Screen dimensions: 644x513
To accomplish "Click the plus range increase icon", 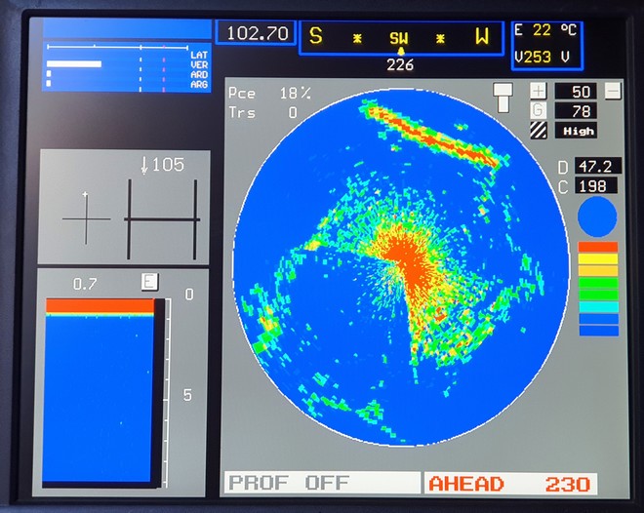I will pyautogui.click(x=539, y=91).
